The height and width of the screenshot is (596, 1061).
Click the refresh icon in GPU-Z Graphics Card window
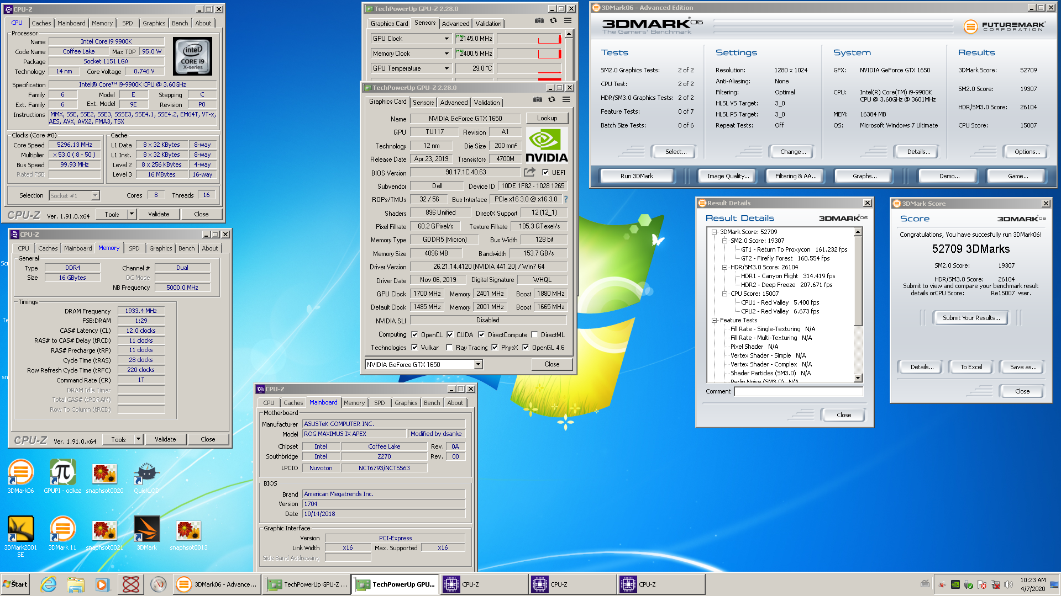click(x=551, y=100)
